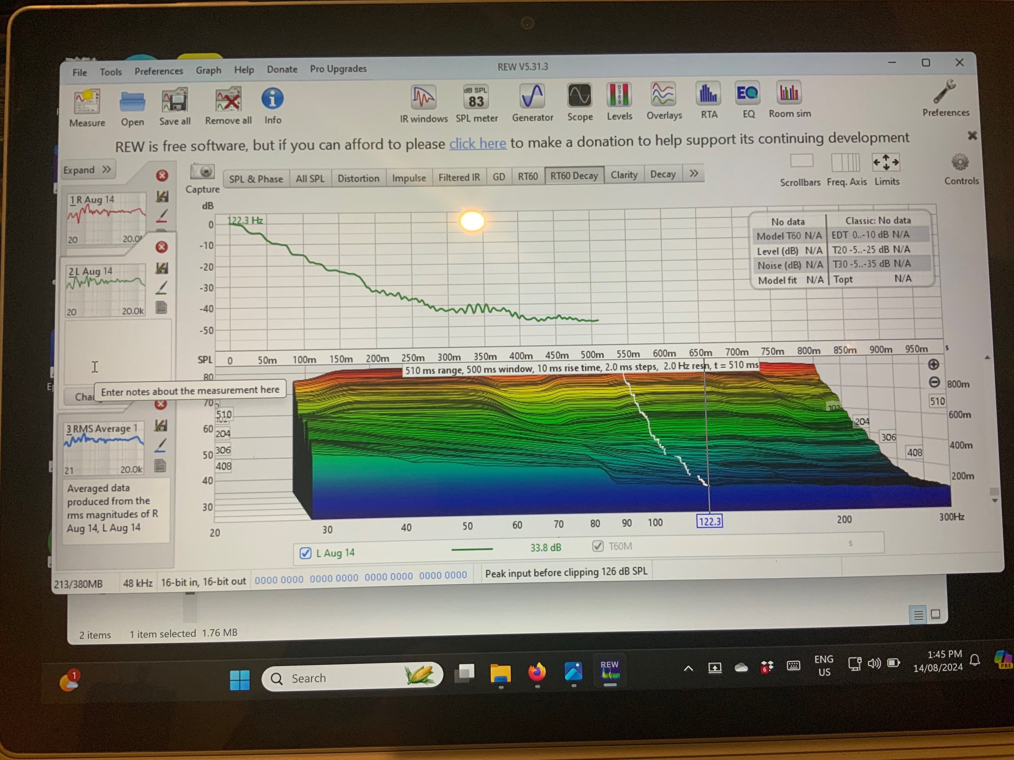Open the Scope window

580,96
